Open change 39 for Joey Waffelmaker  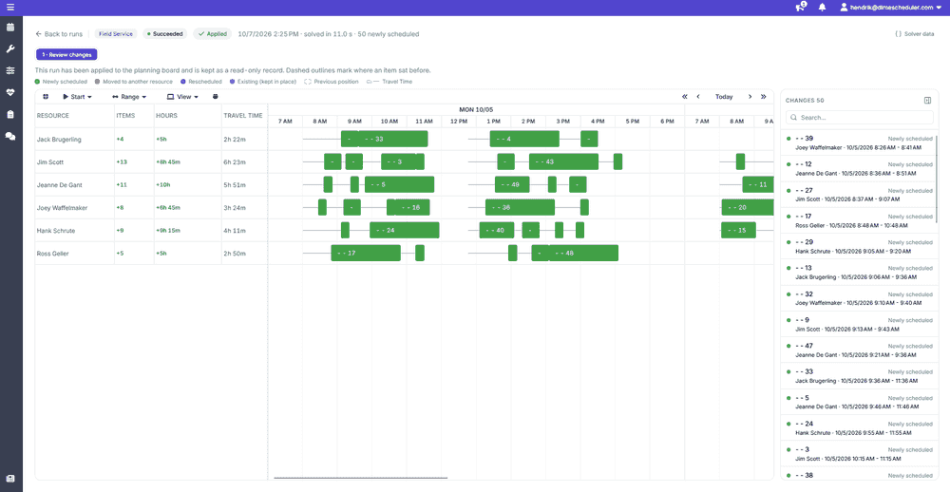859,142
